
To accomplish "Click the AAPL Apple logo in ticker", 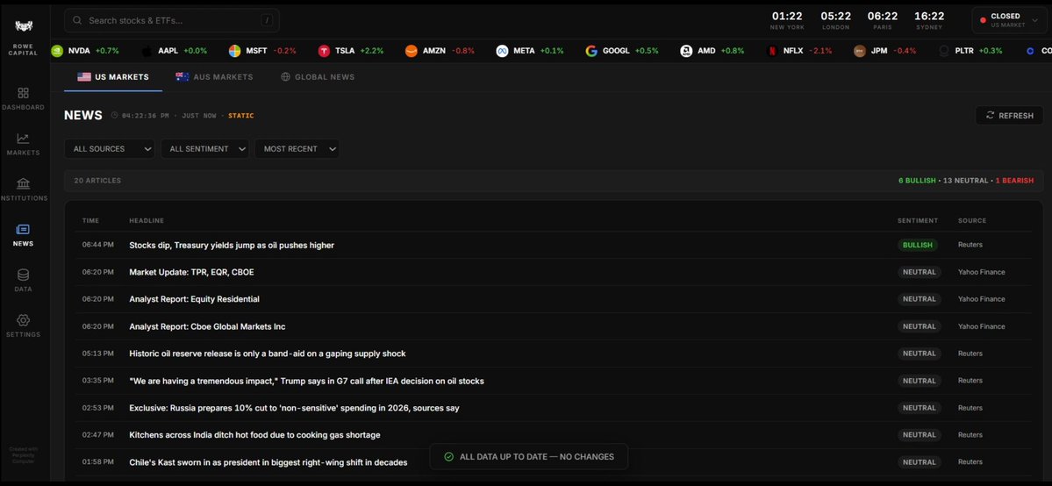I will coord(147,51).
